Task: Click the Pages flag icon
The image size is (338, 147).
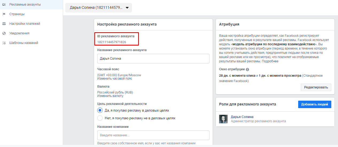Action: pos(4,14)
